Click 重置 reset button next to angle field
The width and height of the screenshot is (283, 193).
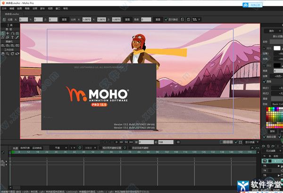tap(158, 19)
